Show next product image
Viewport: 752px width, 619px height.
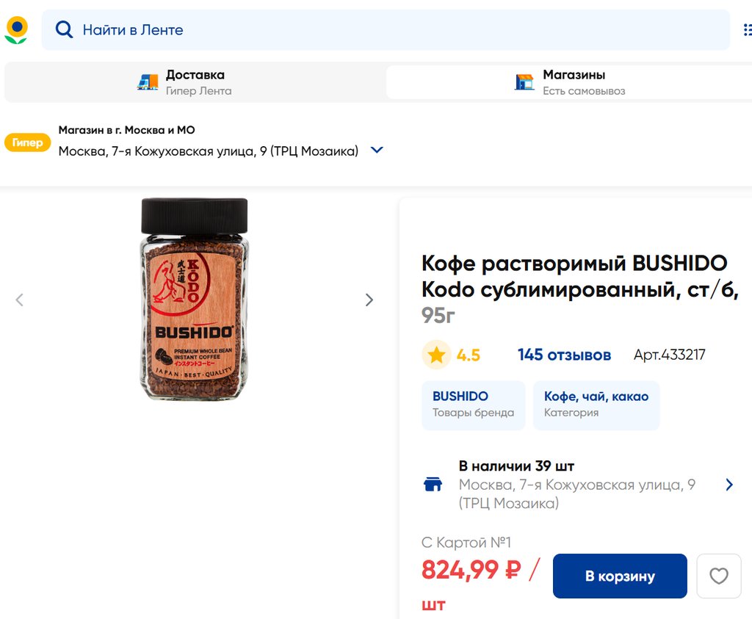369,300
